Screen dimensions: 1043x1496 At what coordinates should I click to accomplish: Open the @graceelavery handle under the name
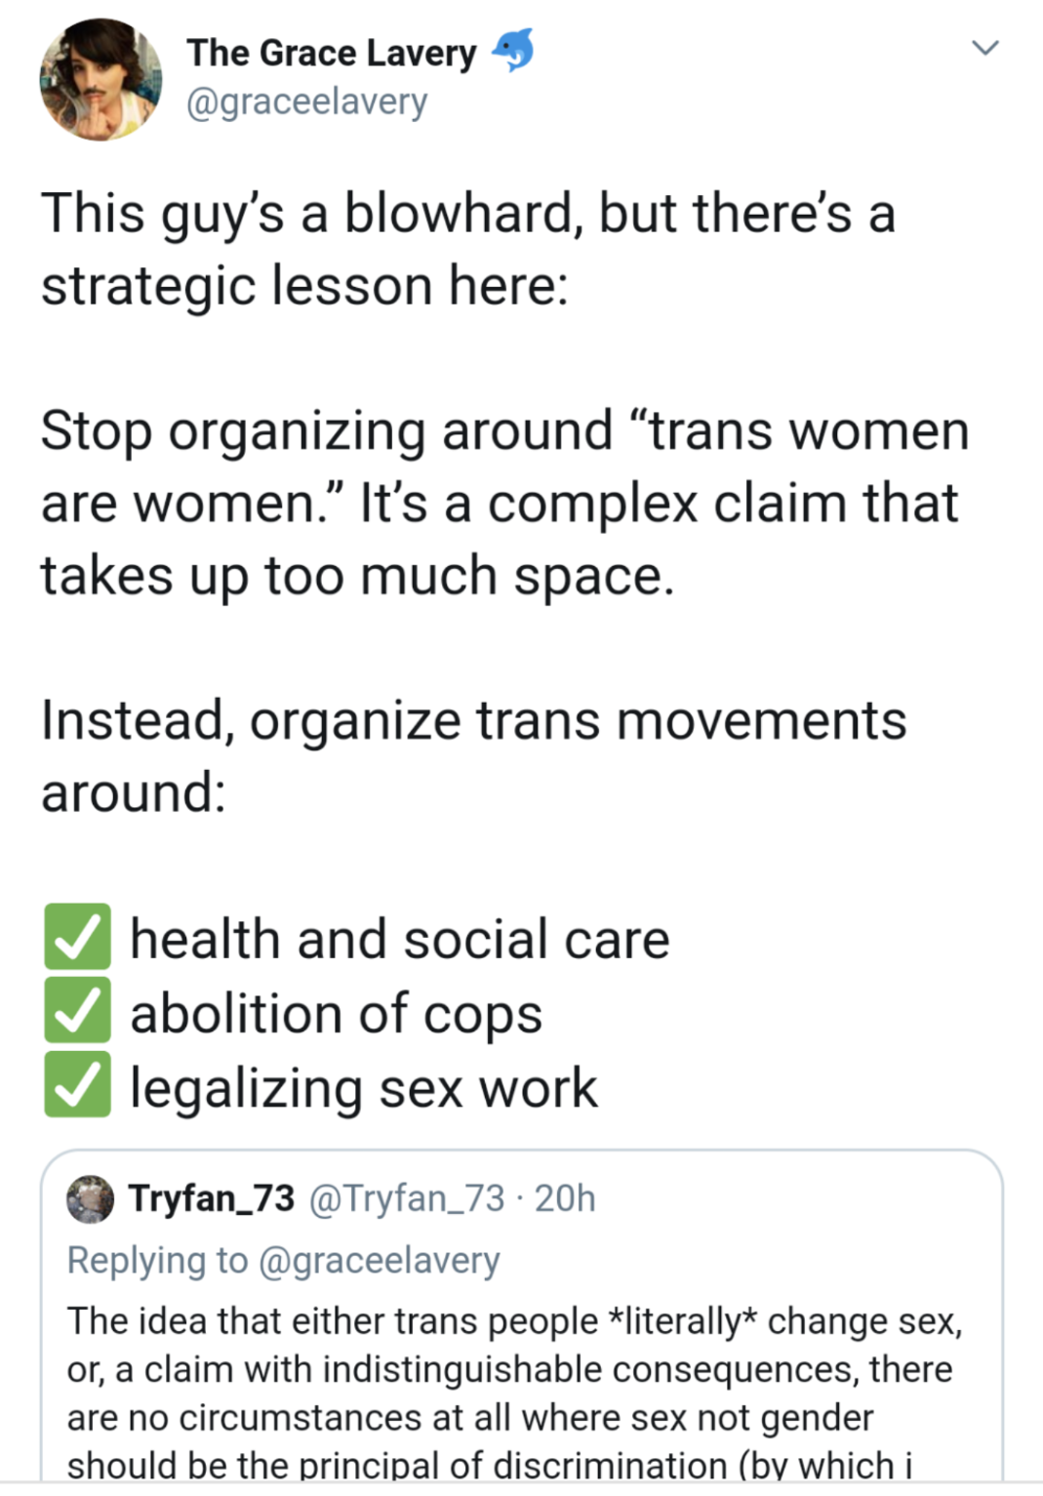click(x=306, y=101)
